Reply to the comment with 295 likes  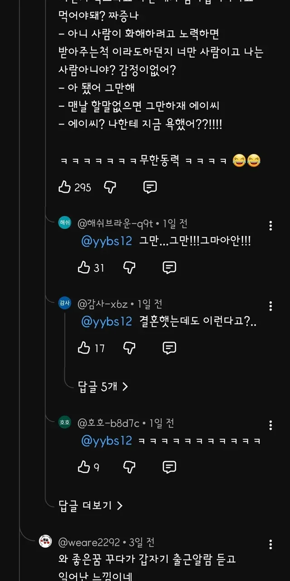pos(150,187)
